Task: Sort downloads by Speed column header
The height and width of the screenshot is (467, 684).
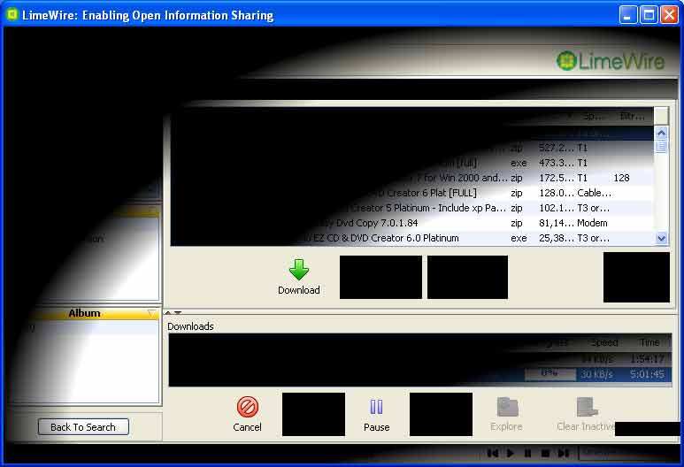Action: tap(604, 342)
